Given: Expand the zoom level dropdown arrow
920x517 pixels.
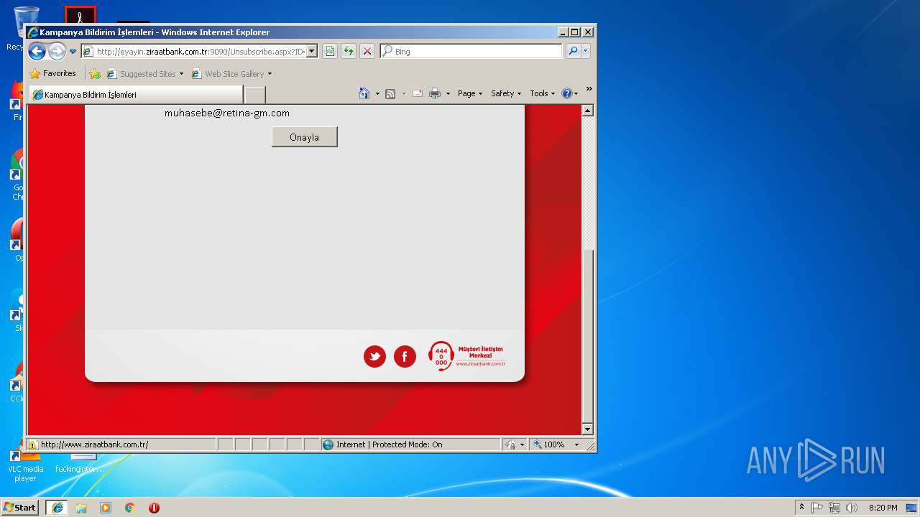Looking at the screenshot, I should point(576,444).
